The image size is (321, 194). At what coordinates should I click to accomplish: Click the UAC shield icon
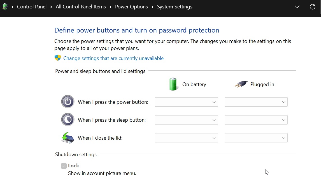click(x=58, y=58)
